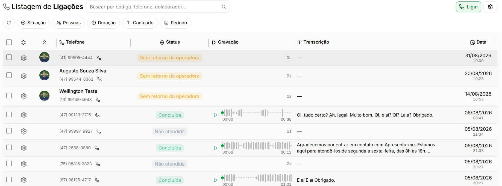Check the box for (47) 2888-0880 row

9,147
